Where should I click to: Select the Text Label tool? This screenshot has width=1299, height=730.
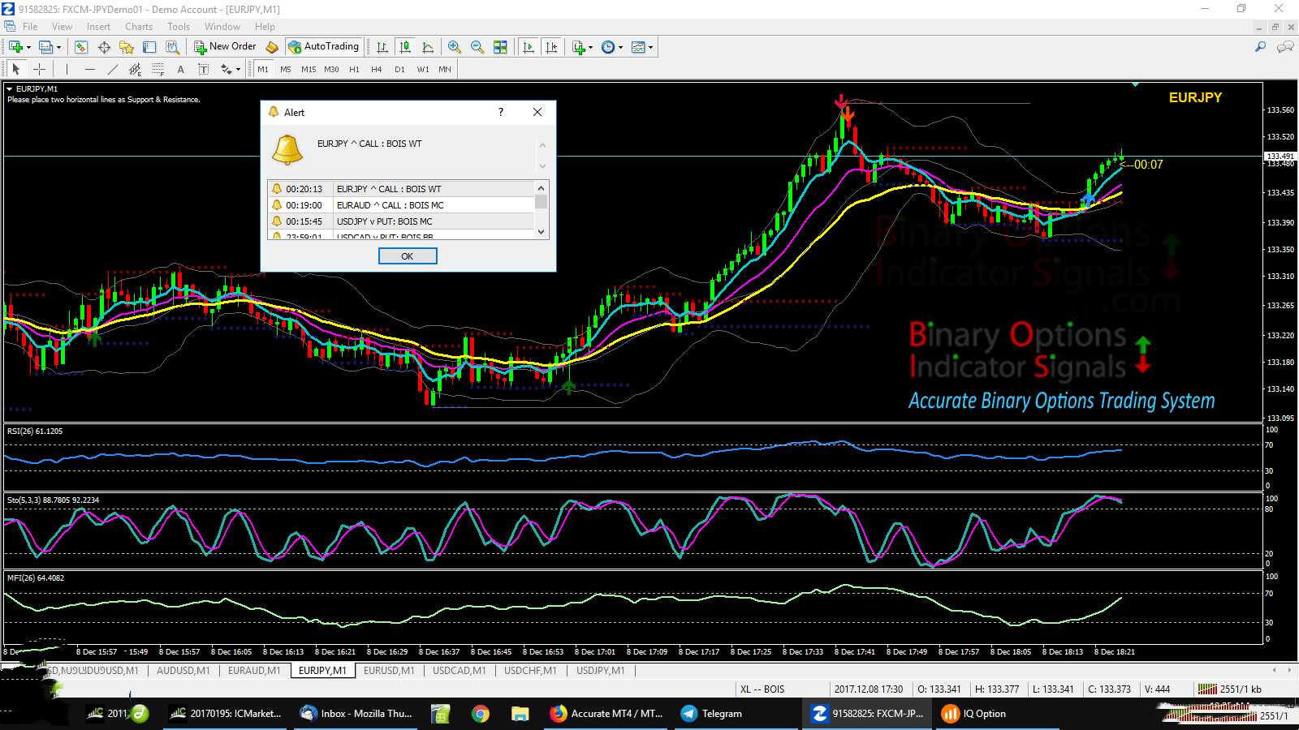(203, 69)
